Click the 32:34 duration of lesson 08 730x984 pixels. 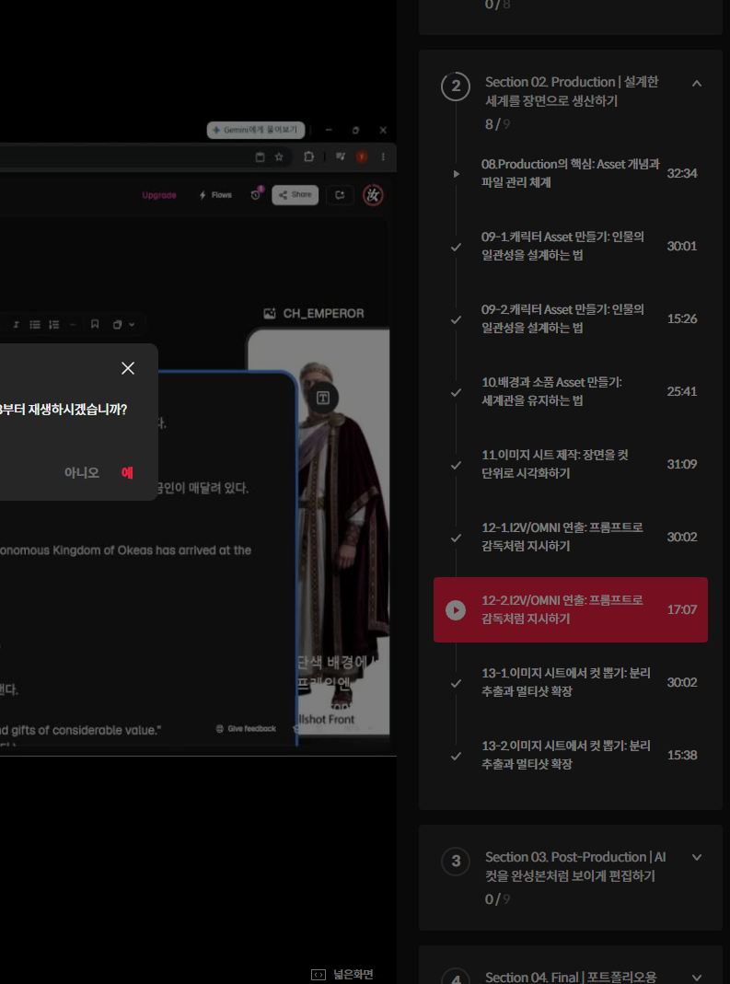point(682,173)
